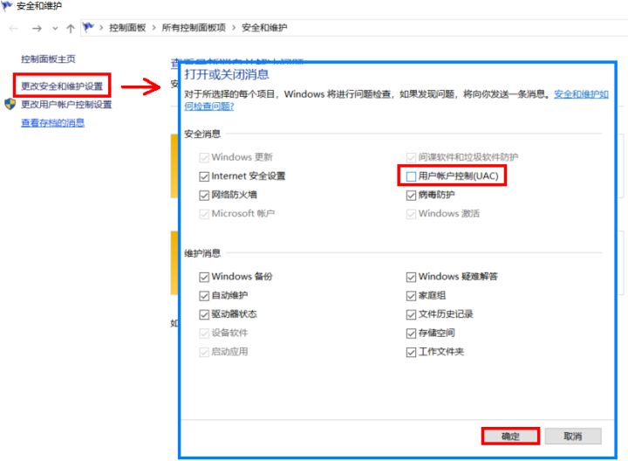Open 控制面板主页 link
The width and height of the screenshot is (628, 461).
[48, 58]
